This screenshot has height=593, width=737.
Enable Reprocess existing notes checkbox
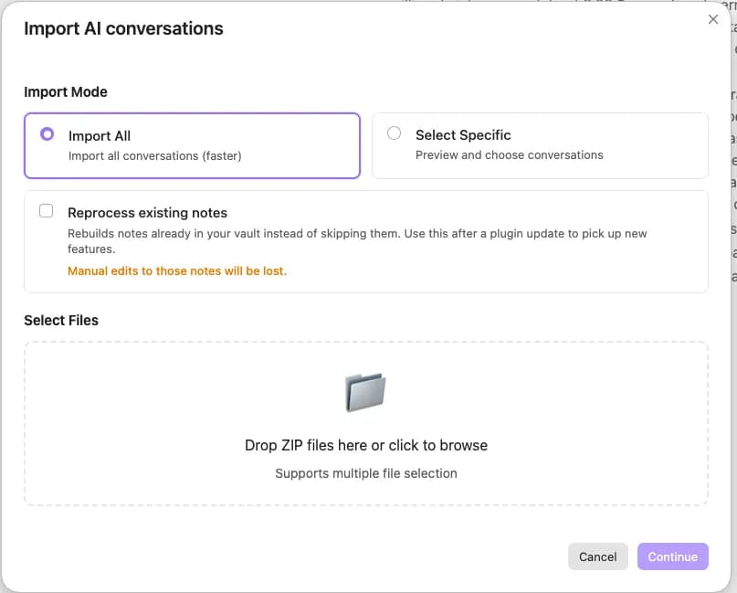(x=46, y=211)
